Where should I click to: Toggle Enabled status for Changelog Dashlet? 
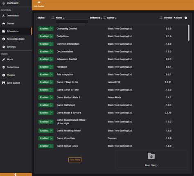44,29
